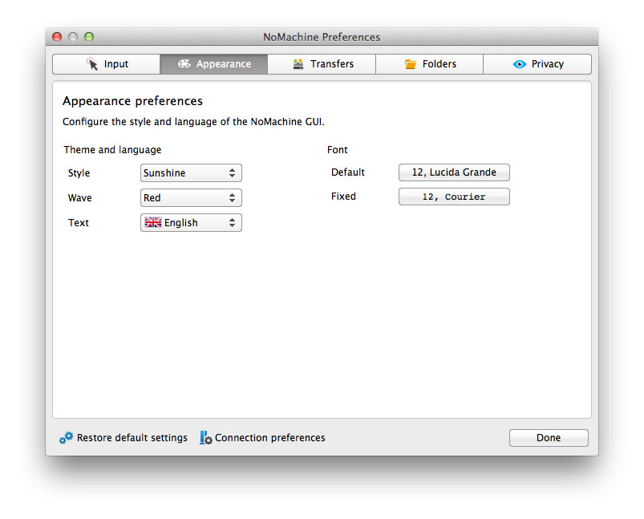Click the 'Configure the style and language' description

(x=193, y=122)
